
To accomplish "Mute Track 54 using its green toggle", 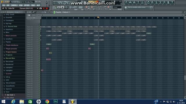I will 39,70.
